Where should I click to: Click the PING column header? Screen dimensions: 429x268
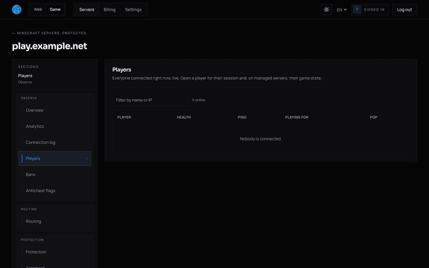[242, 117]
